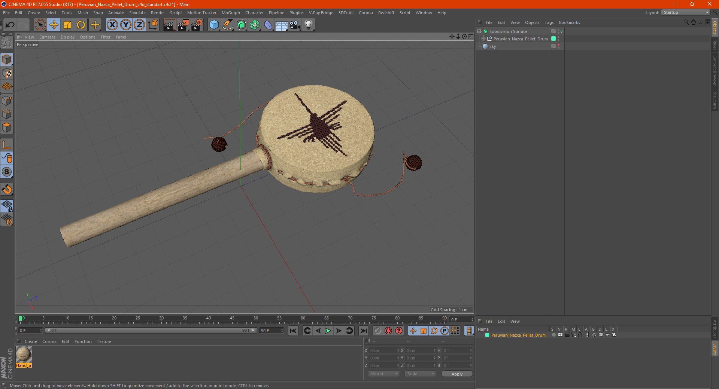This screenshot has width=719, height=389.
Task: Toggle Peruvian_Nazca_Pellet_Drum visibility dots
Action: click(558, 39)
